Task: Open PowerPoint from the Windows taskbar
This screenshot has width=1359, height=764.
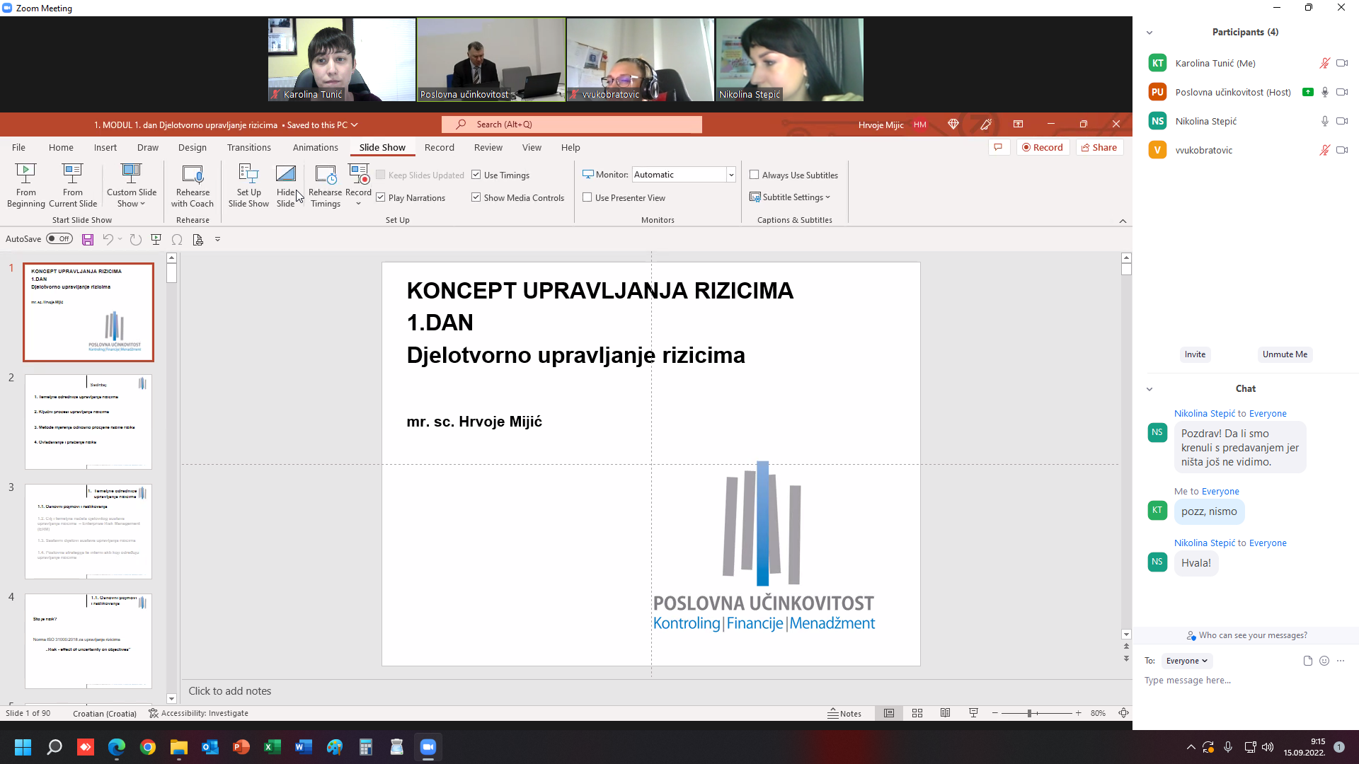Action: click(241, 747)
